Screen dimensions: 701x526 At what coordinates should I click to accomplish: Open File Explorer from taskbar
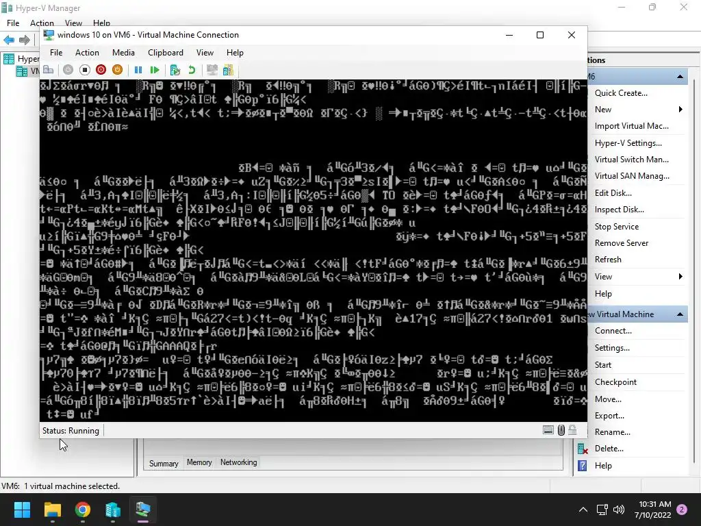point(52,510)
